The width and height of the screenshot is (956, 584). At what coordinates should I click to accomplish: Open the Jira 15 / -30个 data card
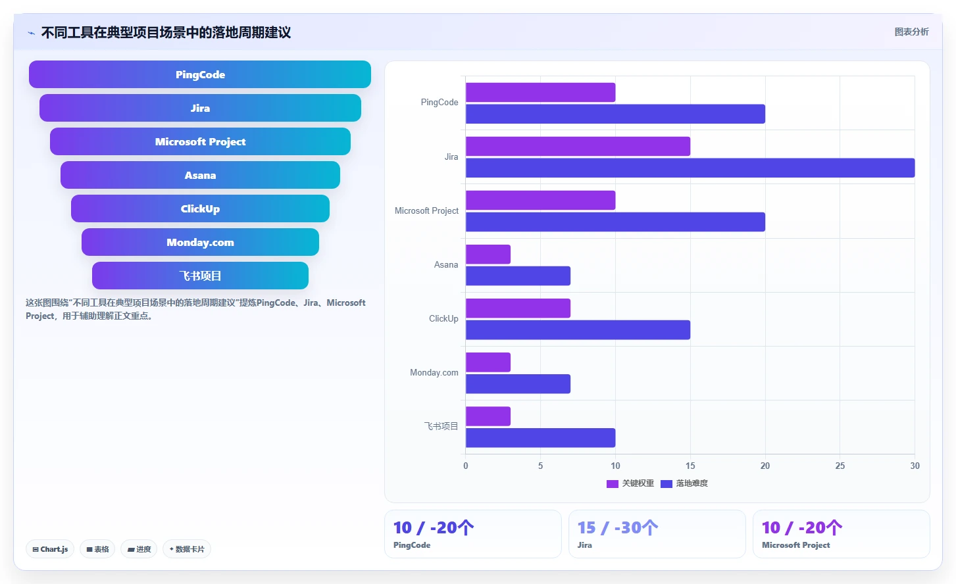[657, 534]
